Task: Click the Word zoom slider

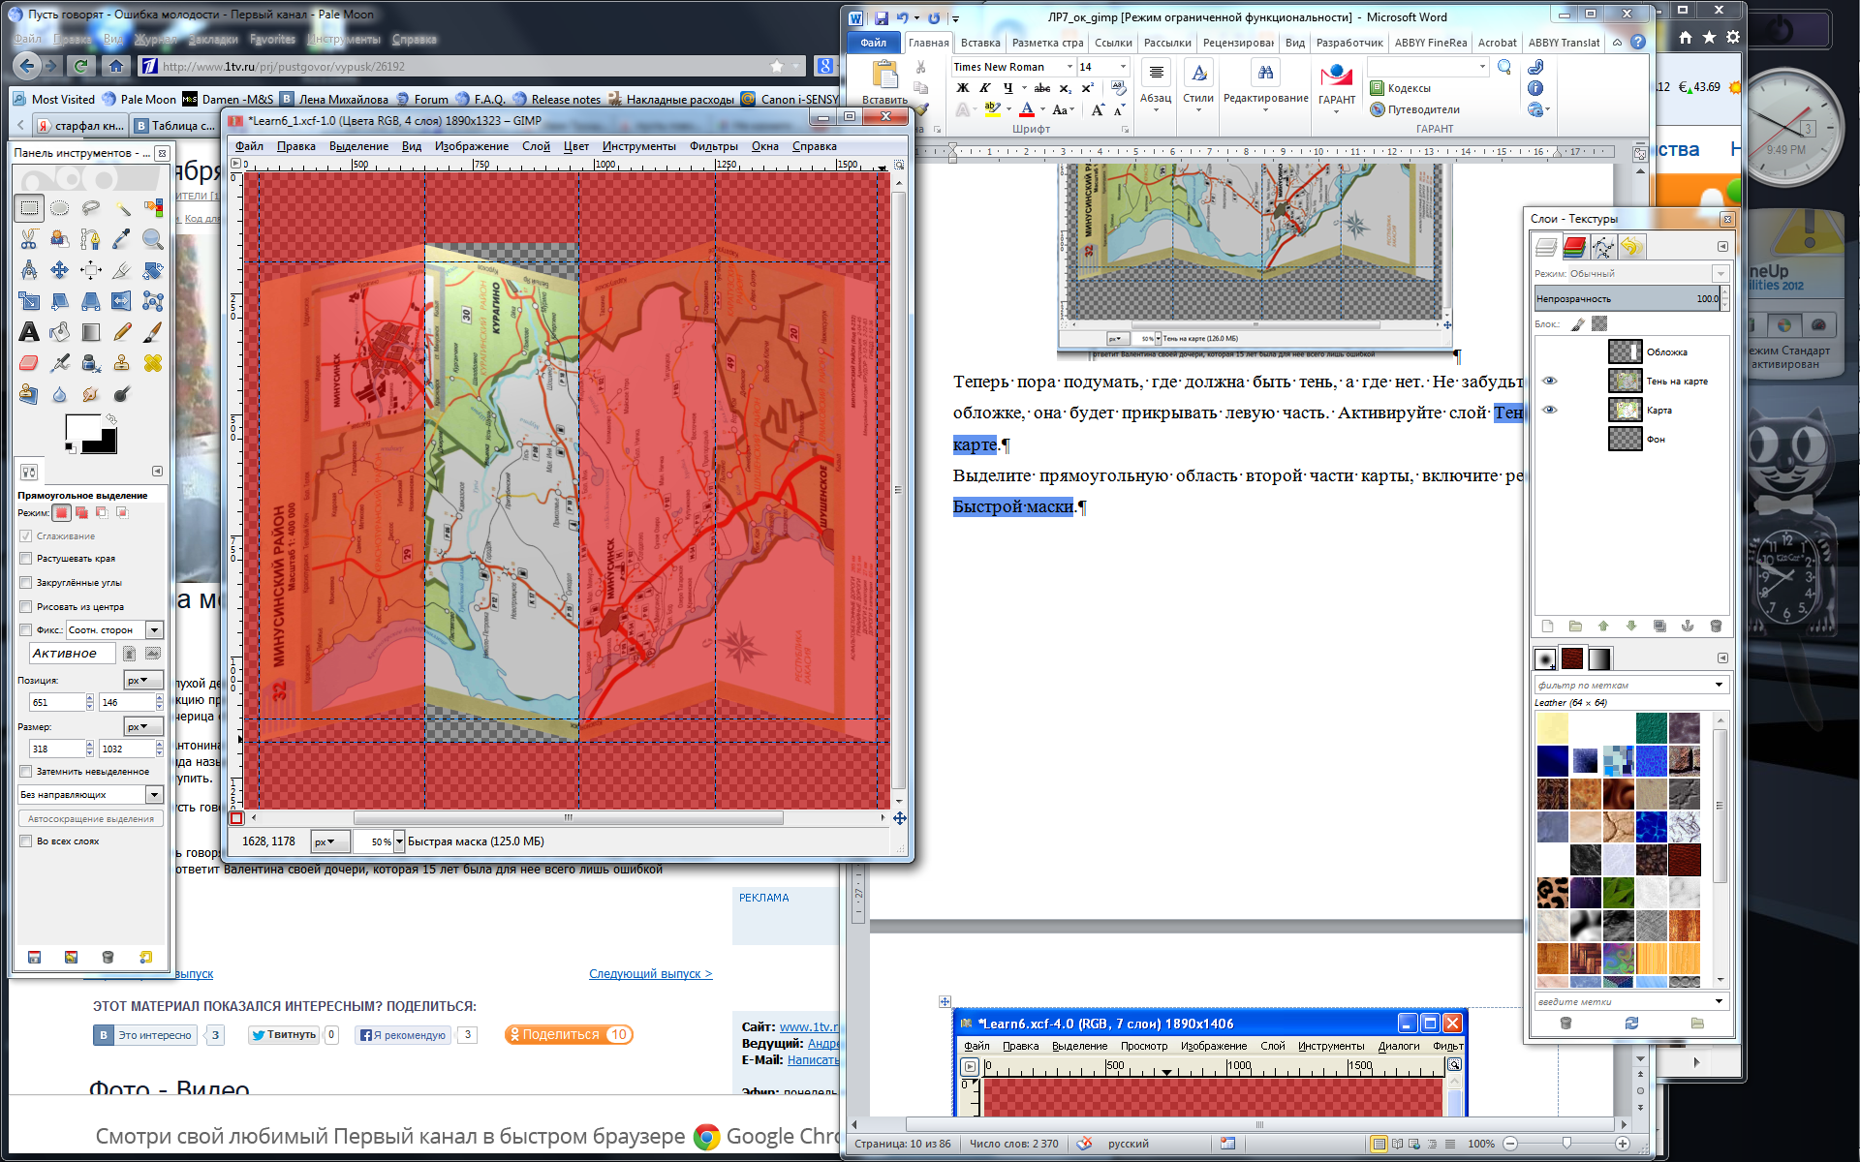Action: tap(1565, 1144)
